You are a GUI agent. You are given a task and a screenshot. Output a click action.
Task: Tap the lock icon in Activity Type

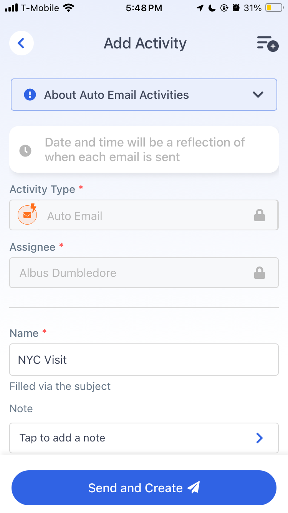coord(260,215)
